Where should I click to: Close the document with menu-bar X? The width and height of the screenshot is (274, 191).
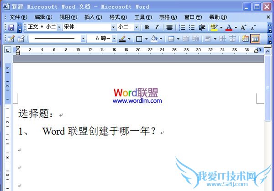tap(269, 17)
